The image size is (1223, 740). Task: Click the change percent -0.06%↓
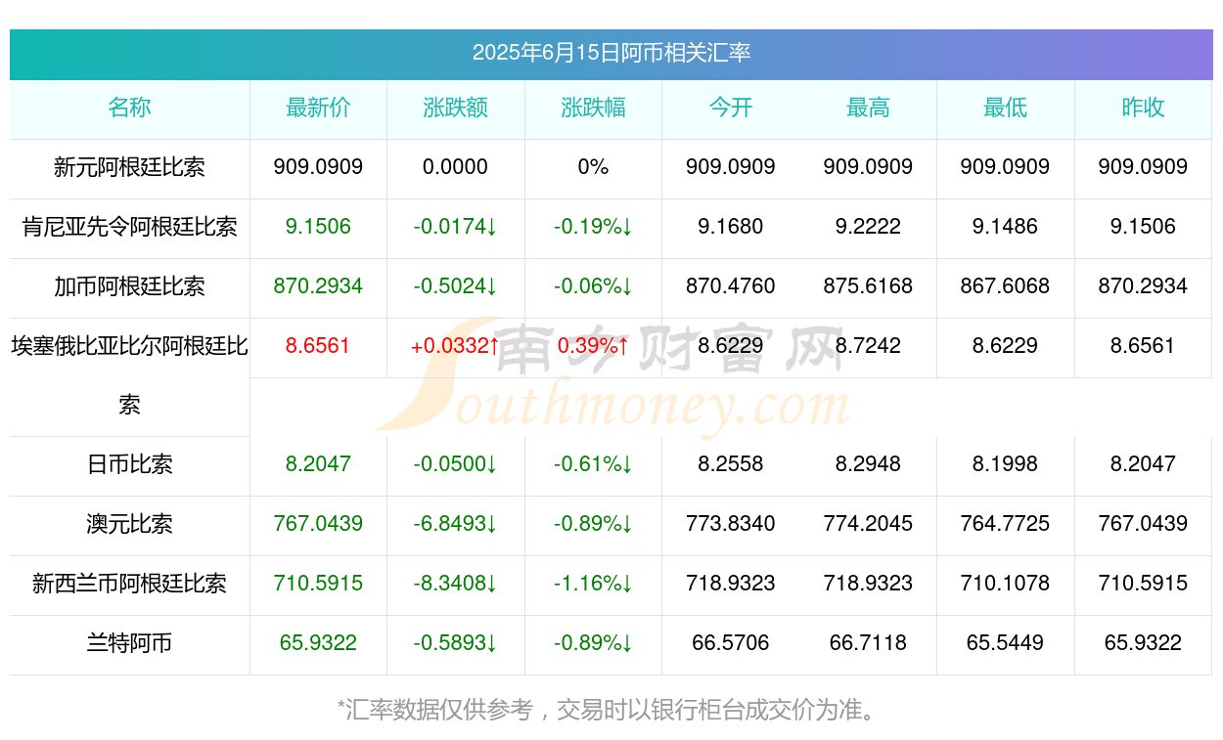[593, 286]
